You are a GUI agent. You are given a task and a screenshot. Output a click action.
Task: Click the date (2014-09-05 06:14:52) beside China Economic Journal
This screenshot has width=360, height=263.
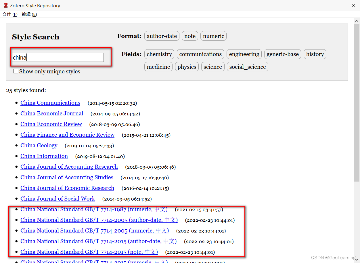(115, 114)
